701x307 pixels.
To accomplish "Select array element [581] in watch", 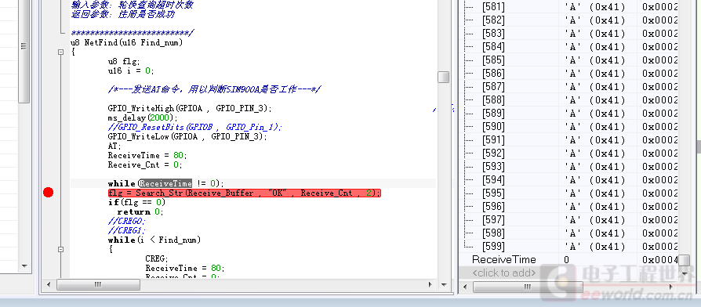I will 493,7.
